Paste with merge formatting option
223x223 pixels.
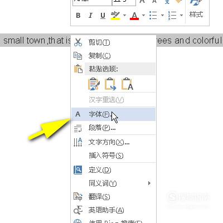pyautogui.click(x=110, y=84)
